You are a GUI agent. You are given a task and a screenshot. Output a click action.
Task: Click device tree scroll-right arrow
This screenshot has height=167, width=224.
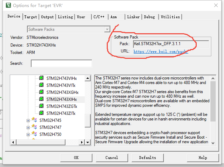[x=82, y=142]
